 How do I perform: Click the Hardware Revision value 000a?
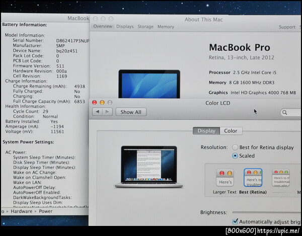(x=61, y=71)
